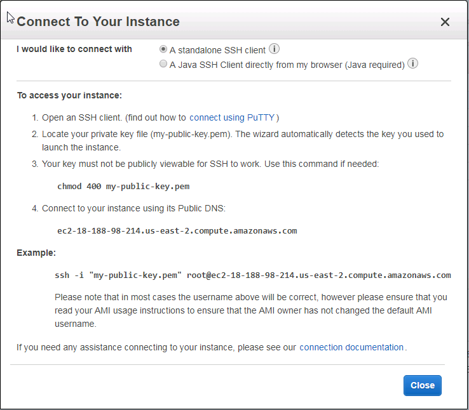The image size is (469, 410).
Task: Click the note about default AMI username
Action: (x=250, y=310)
